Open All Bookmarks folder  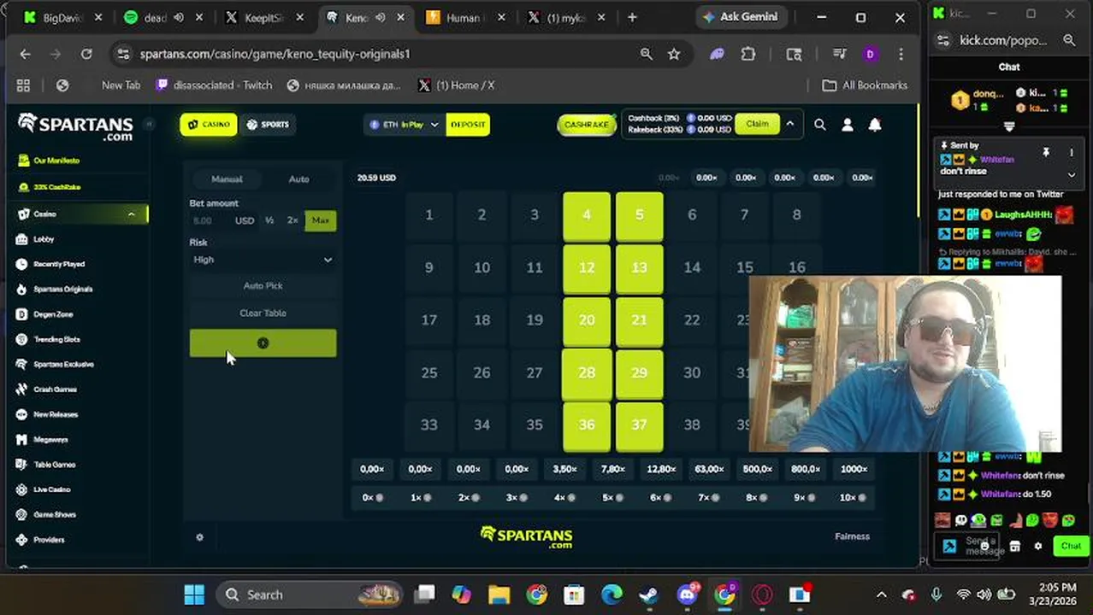pyautogui.click(x=865, y=85)
